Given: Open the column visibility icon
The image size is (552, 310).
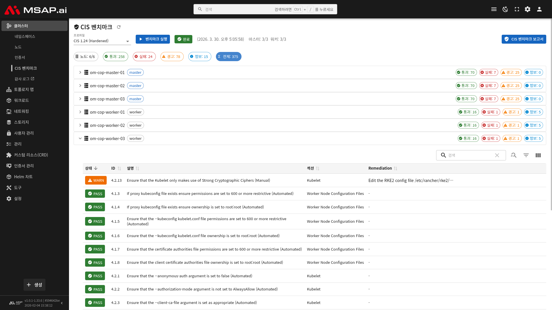Looking at the screenshot, I should click(x=538, y=155).
